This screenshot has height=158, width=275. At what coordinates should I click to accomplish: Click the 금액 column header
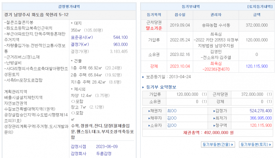point(256,15)
